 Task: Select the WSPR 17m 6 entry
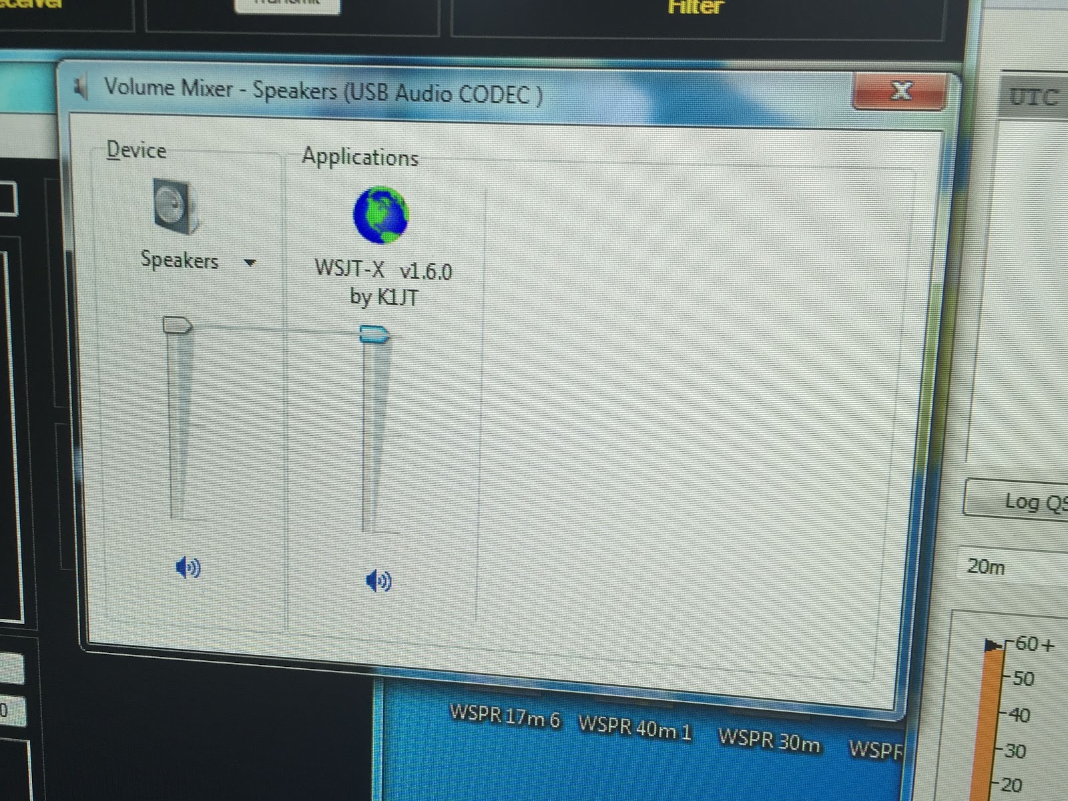pyautogui.click(x=505, y=716)
